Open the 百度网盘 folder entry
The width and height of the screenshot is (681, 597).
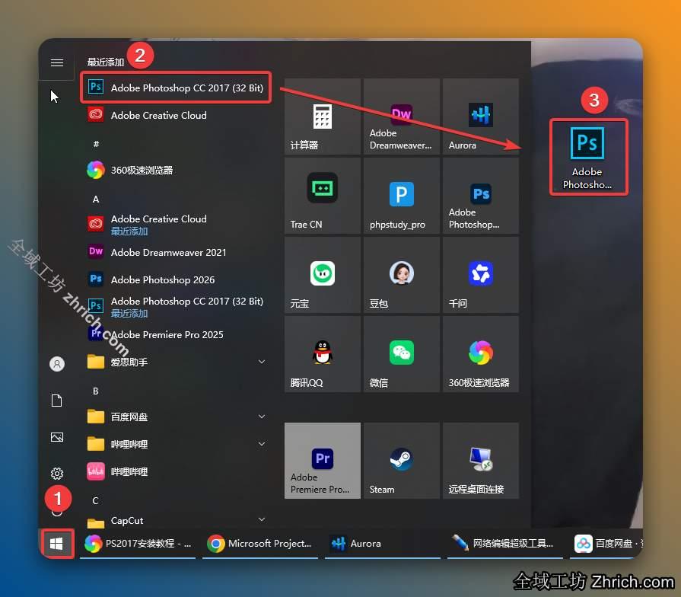click(176, 417)
